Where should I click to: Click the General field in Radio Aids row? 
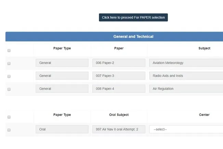(62, 76)
